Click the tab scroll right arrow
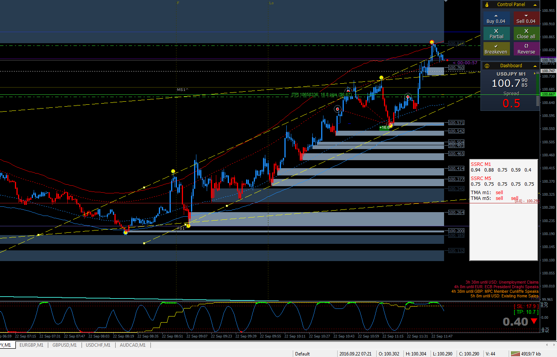Screen dimensions: 557x357 554,345
